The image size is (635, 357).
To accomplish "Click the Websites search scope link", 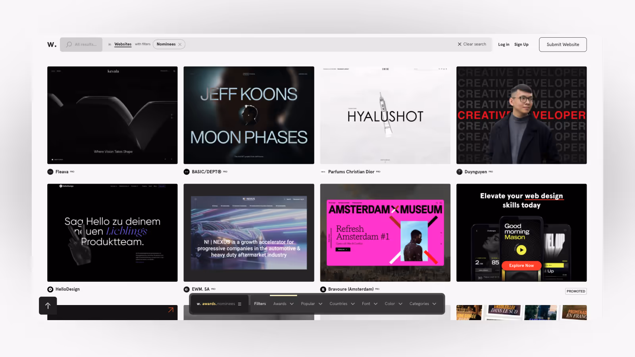I will 123,44.
